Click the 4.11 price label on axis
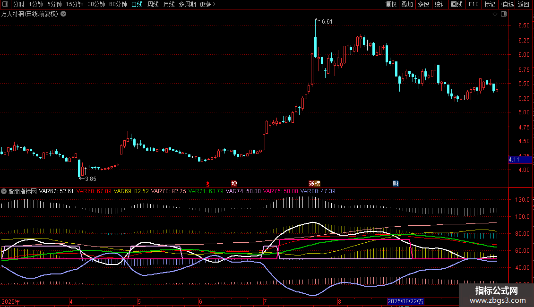This screenshot has height=307, width=534. [x=514, y=160]
